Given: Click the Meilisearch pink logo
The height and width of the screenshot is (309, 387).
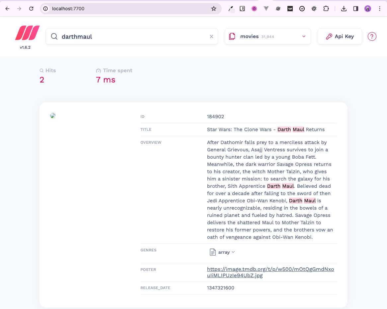Looking at the screenshot, I should [28, 33].
